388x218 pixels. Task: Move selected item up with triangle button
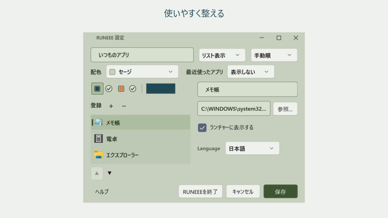(x=97, y=173)
